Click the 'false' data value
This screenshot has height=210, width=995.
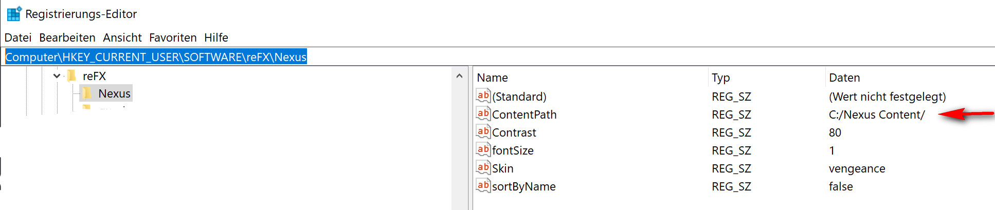click(x=841, y=186)
